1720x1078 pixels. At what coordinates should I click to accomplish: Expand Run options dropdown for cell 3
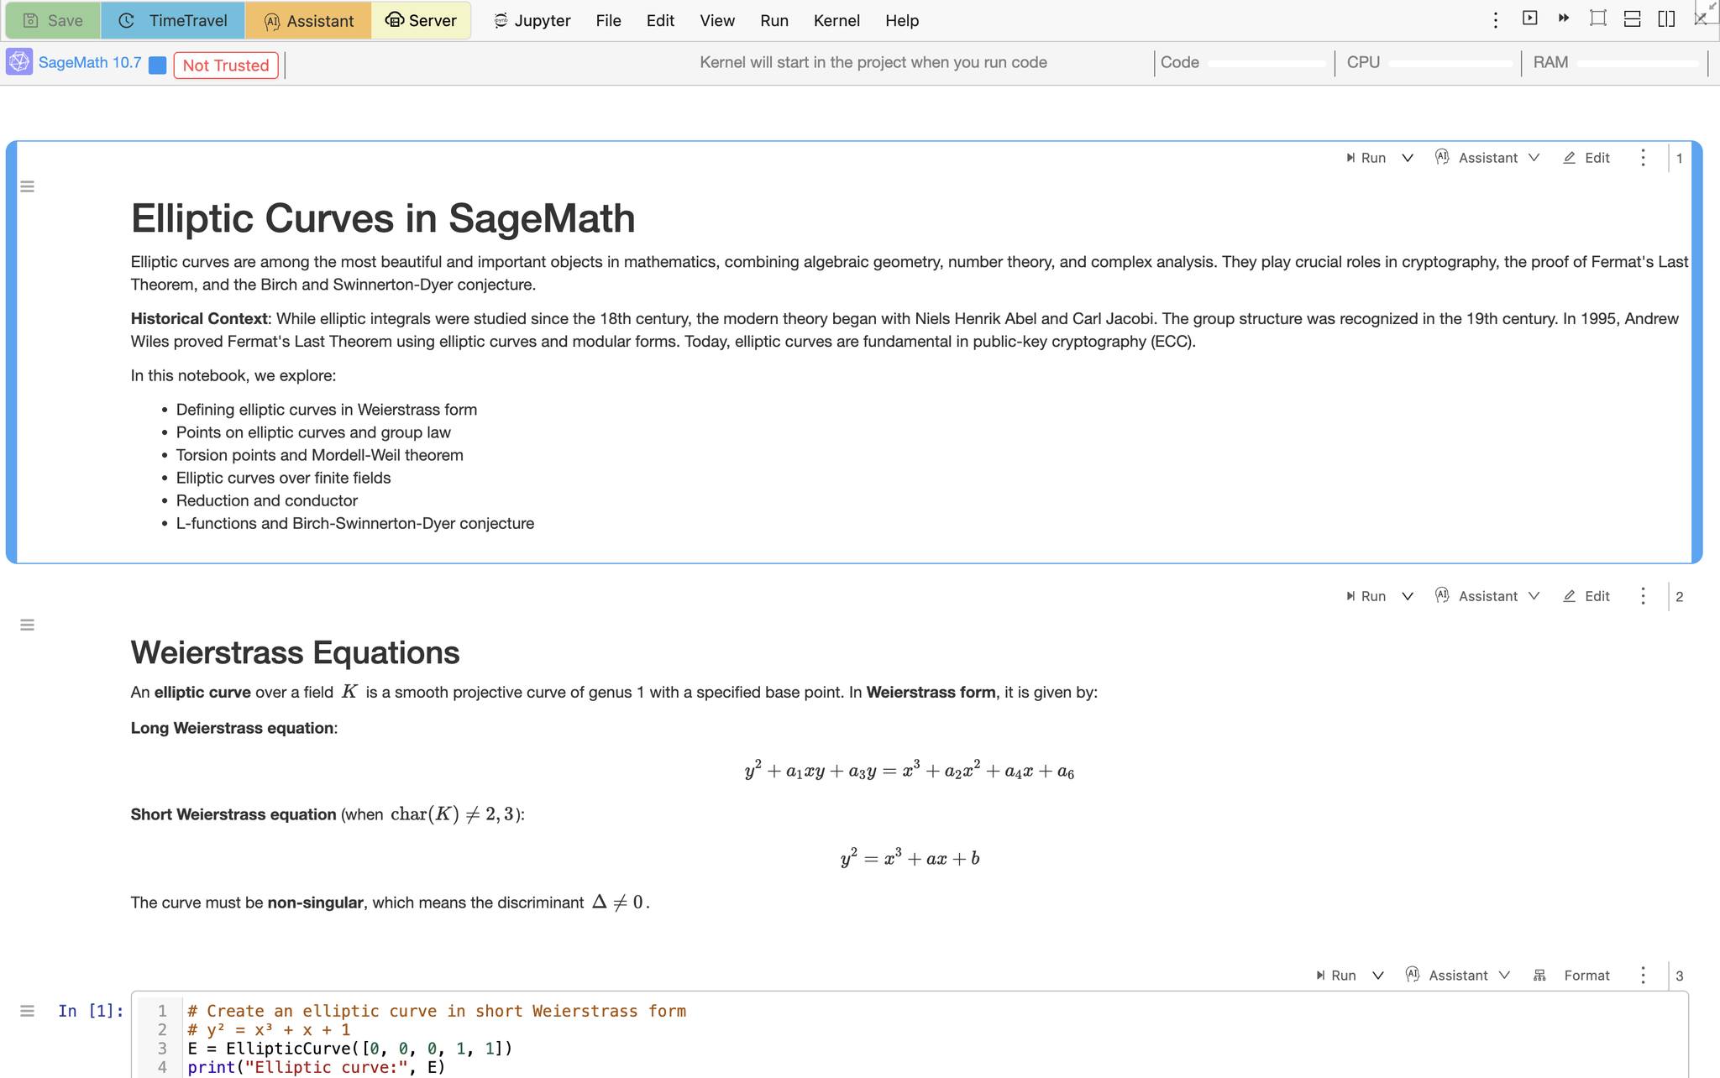[1378, 976]
